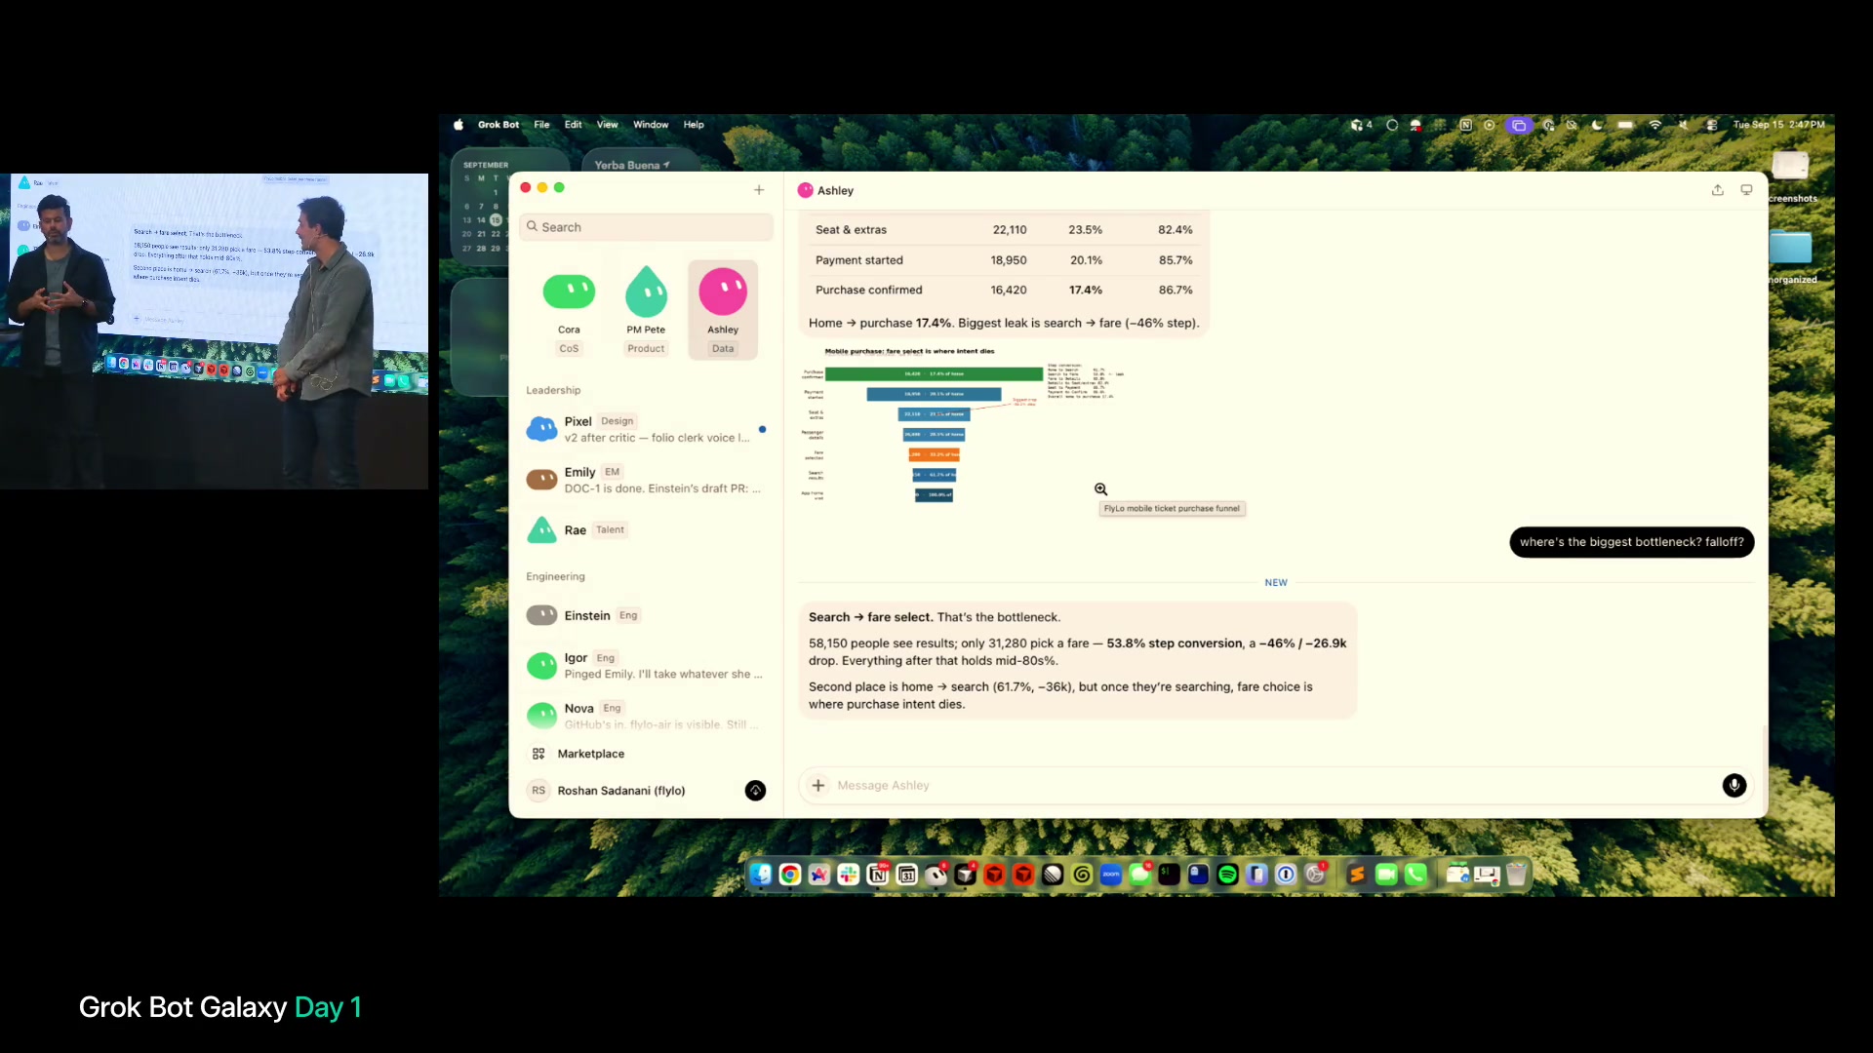The width and height of the screenshot is (1873, 1053).
Task: Click the September calendar widget
Action: tap(482, 206)
